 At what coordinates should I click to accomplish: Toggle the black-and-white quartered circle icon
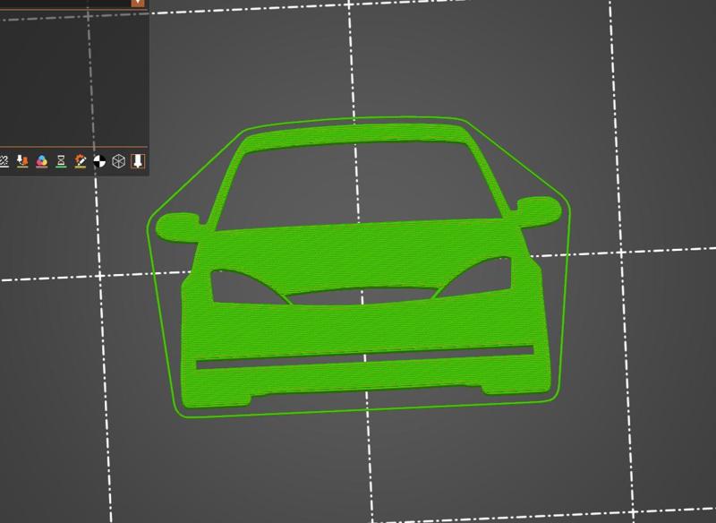(x=99, y=161)
